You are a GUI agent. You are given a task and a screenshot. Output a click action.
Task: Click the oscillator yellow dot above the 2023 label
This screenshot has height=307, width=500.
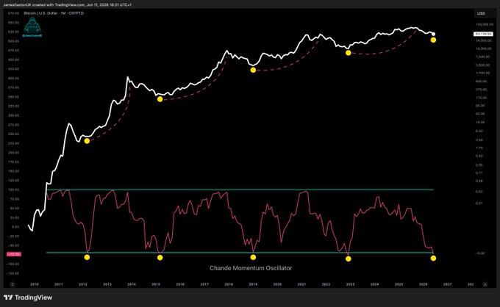click(x=349, y=259)
